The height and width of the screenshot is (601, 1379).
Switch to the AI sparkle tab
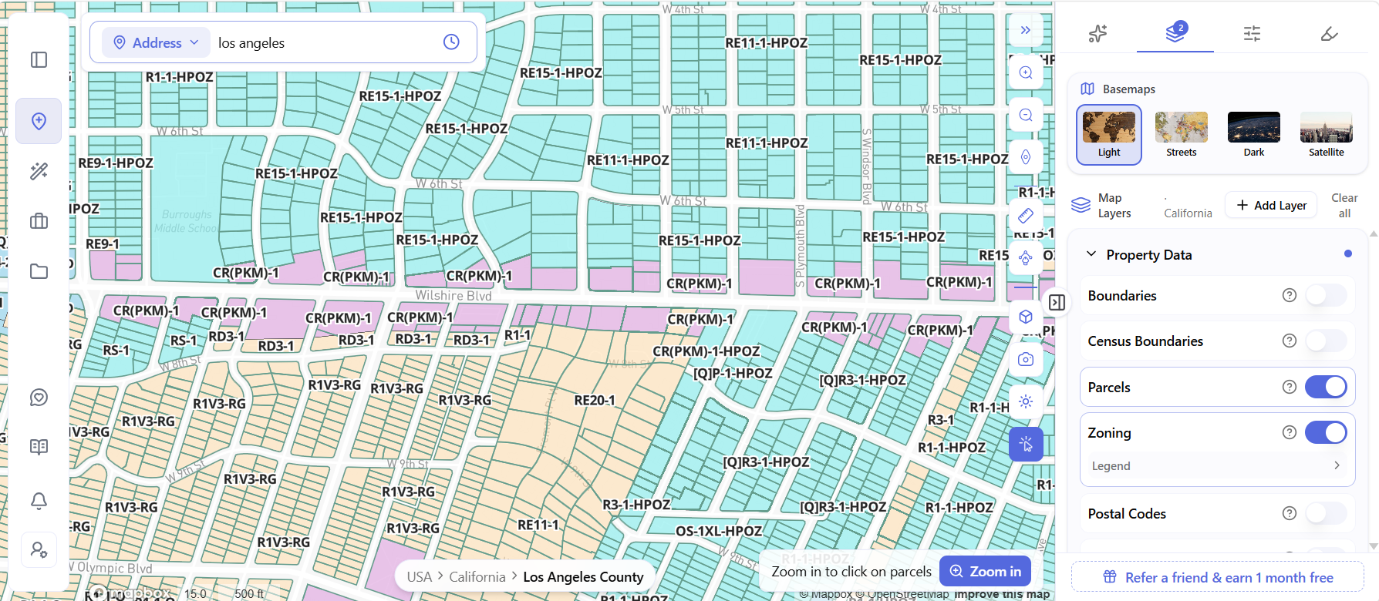click(x=1097, y=33)
